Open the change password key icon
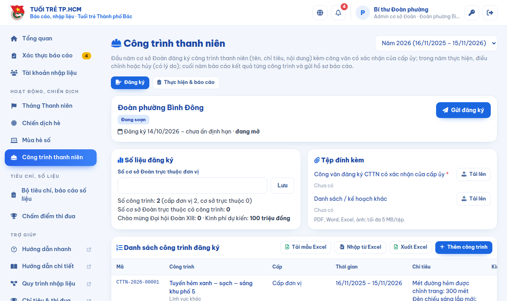507x301 pixels. pos(472,13)
